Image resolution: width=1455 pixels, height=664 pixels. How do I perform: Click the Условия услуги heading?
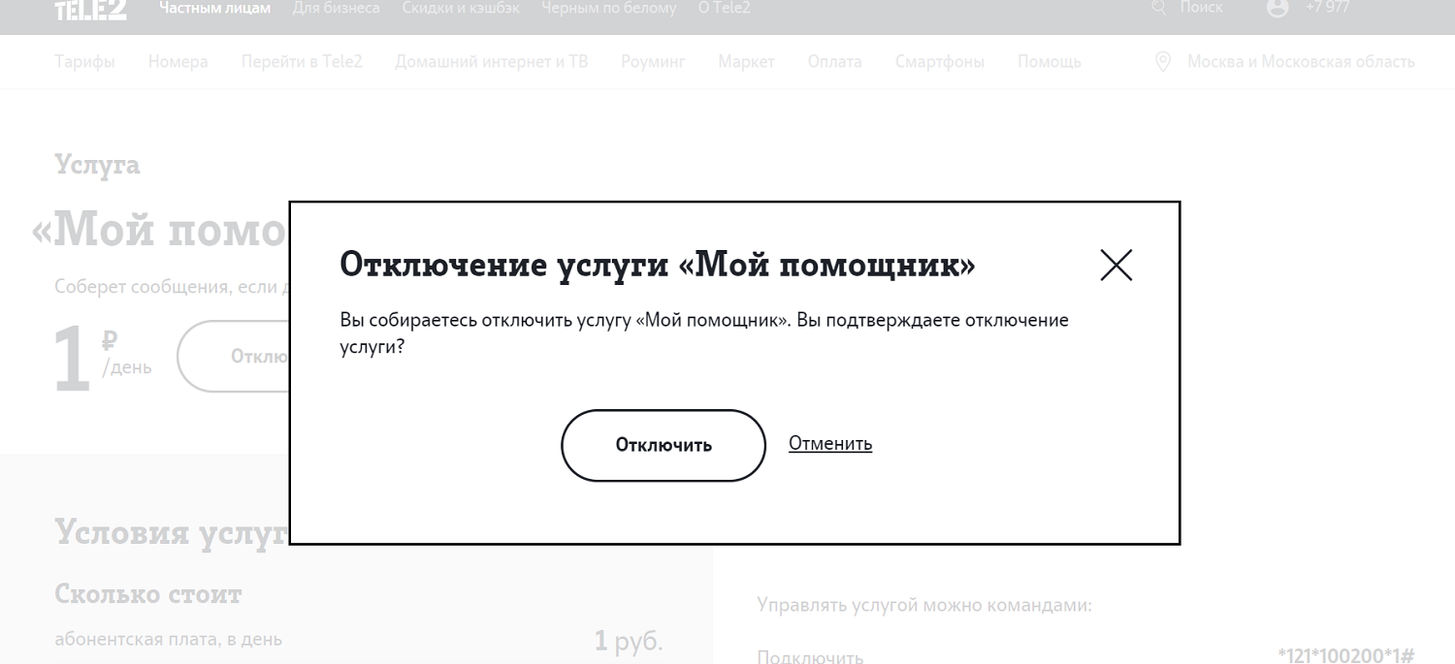(x=172, y=532)
